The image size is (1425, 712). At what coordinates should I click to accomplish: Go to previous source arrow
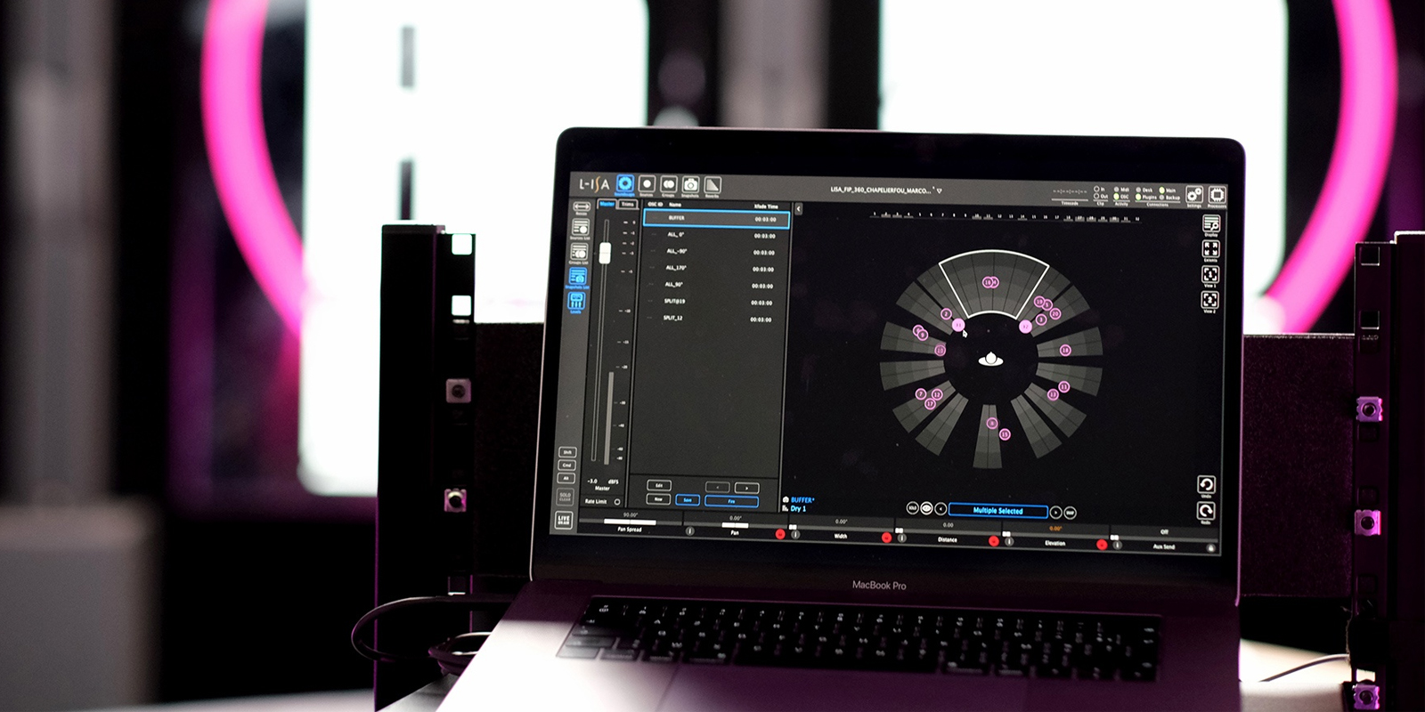940,509
